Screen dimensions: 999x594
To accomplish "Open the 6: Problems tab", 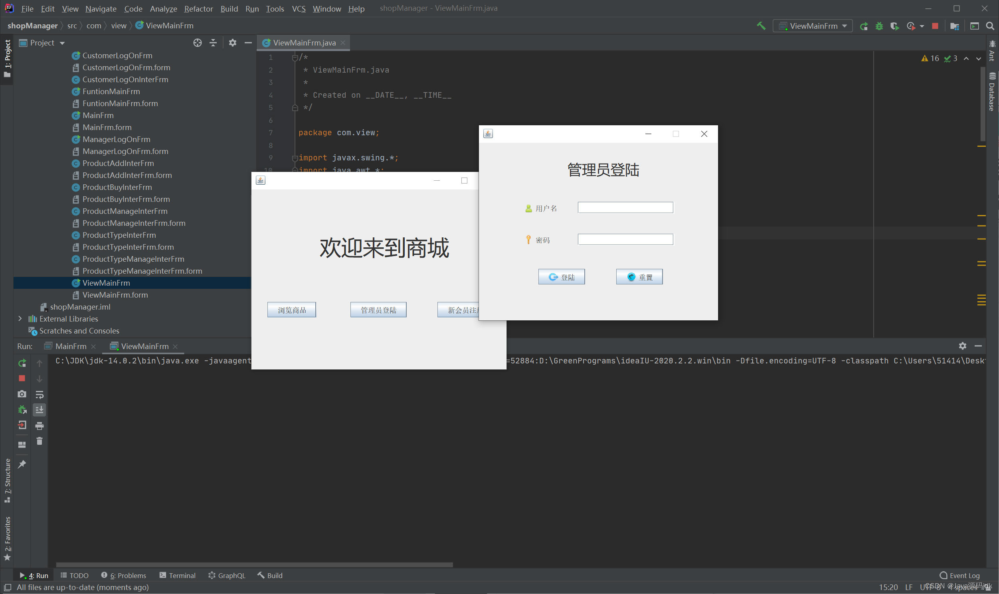I will coord(123,575).
